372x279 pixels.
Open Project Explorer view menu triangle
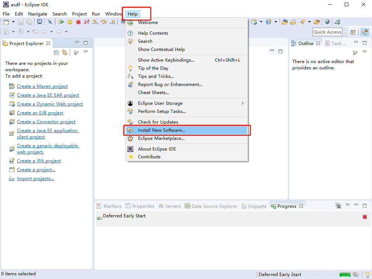tap(86, 52)
